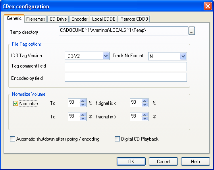Decrease second 'To' value of 98

click(x=83, y=118)
